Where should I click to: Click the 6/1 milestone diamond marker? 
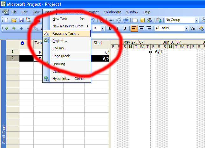pyautogui.click(x=150, y=52)
